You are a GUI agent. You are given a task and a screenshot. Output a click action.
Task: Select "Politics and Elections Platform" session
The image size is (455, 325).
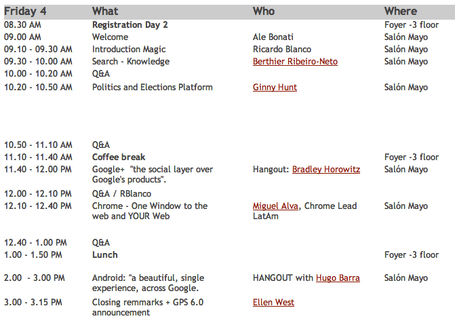(153, 88)
